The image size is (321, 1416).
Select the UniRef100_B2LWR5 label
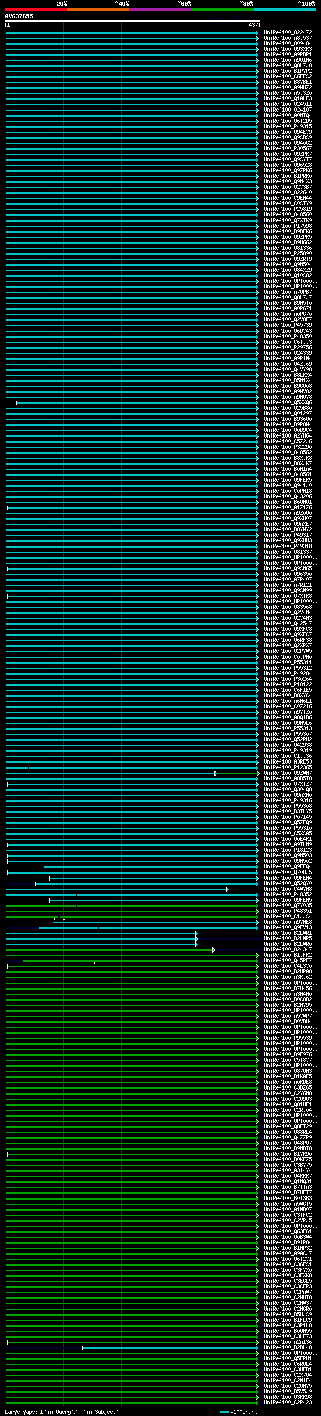point(288,938)
